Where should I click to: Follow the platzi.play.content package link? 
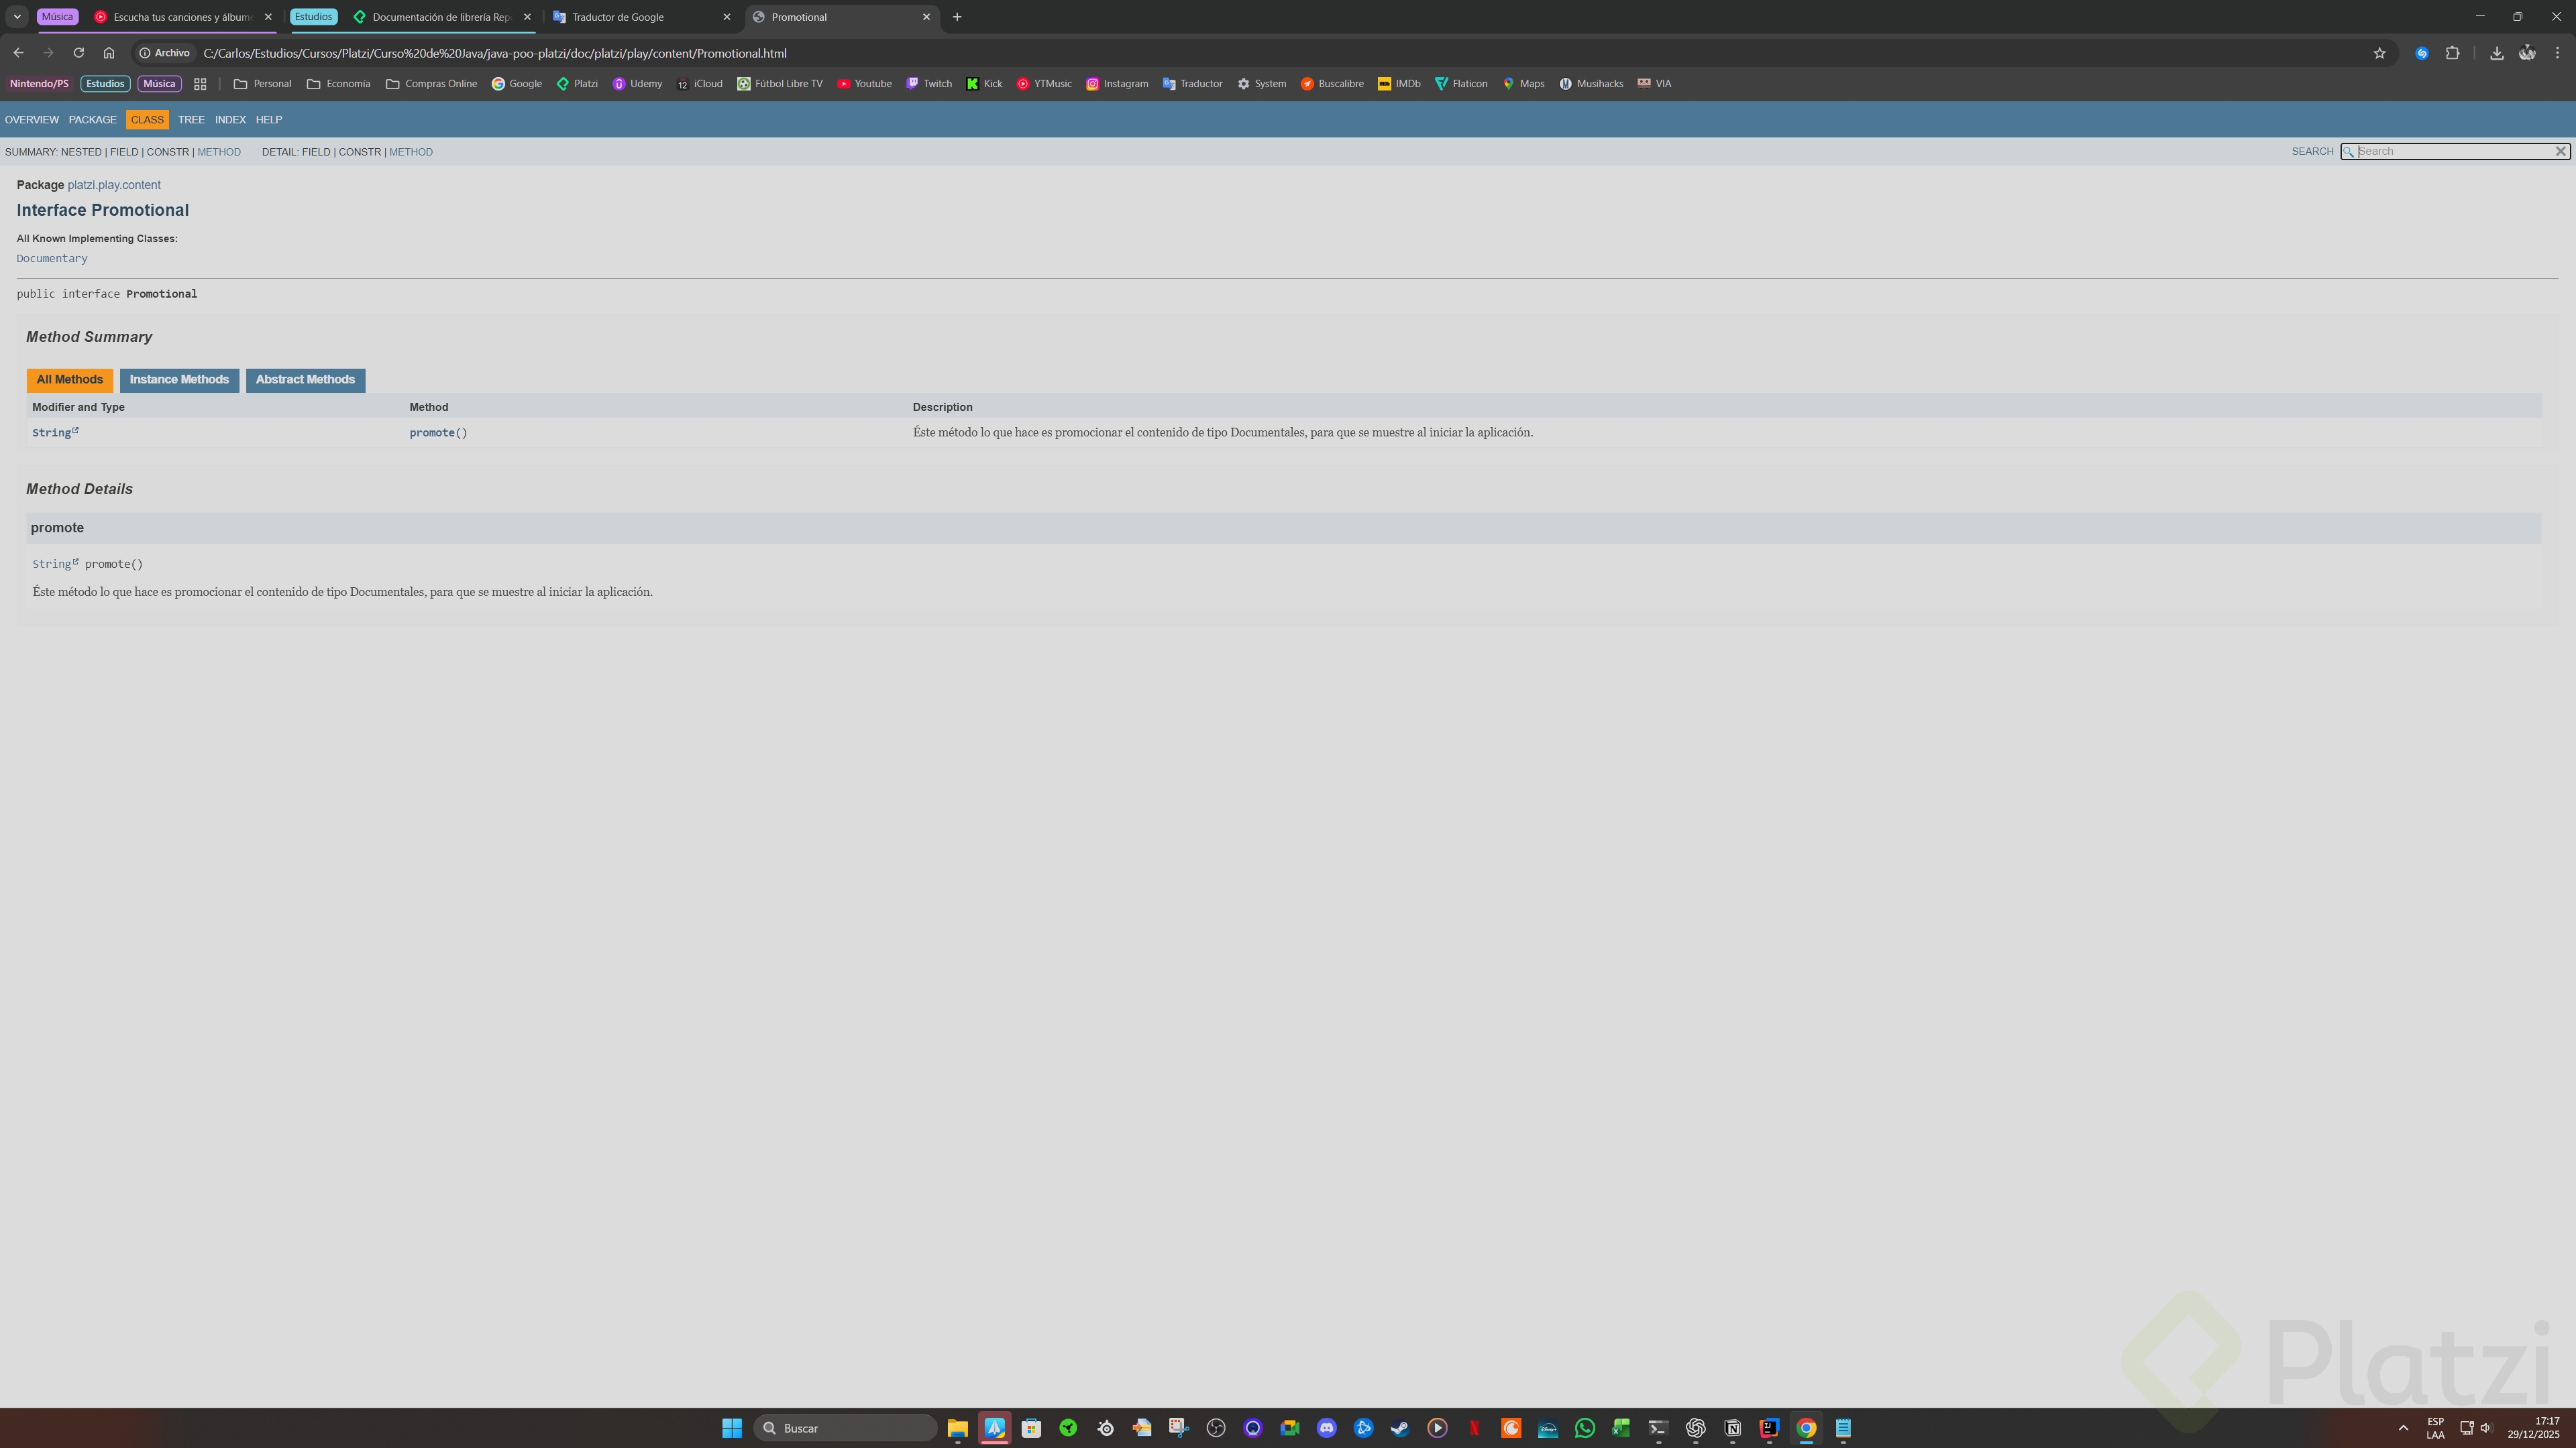pos(114,185)
